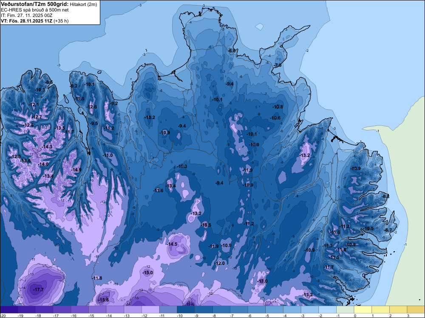Click the map title 'Veðurstofan/T2m 500grid:'
Image resolution: width=425 pixels, height=318 pixels.
[35, 4]
